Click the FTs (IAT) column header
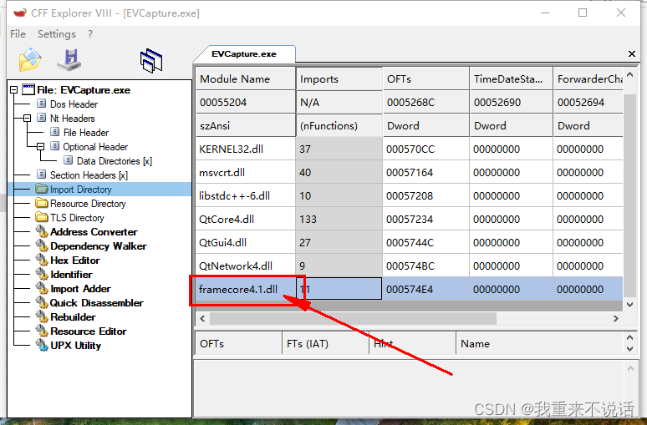 [x=325, y=343]
